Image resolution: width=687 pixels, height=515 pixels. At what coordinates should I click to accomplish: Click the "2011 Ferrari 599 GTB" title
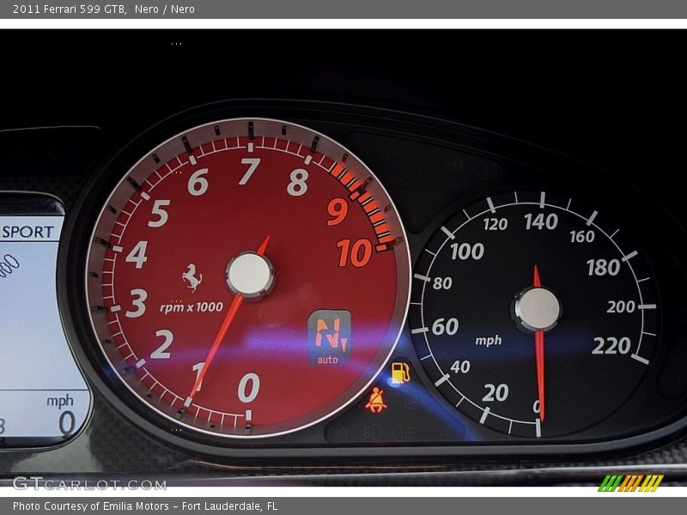70,9
